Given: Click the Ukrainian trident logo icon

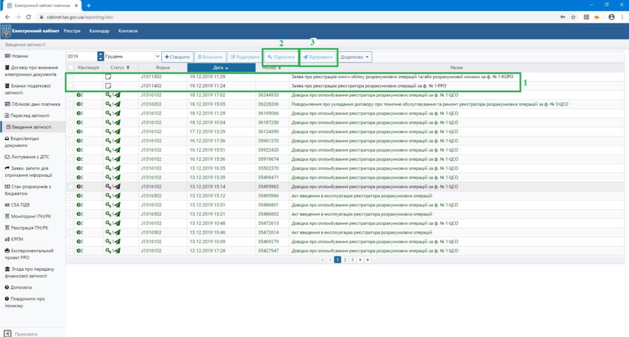Looking at the screenshot, I should [6, 31].
